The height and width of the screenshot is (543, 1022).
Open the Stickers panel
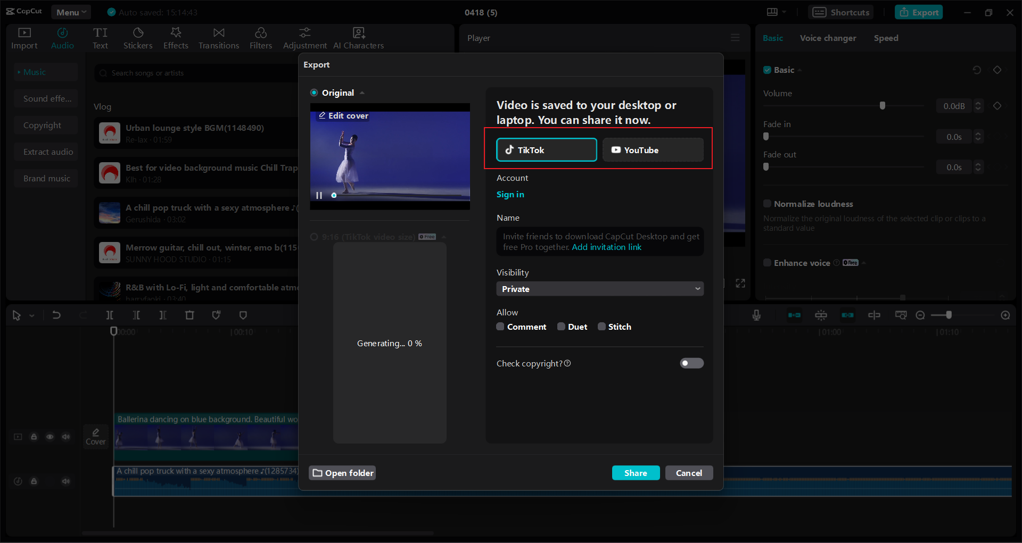138,38
